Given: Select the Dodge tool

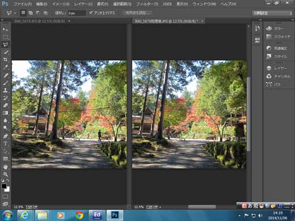Looking at the screenshot, I should click(x=6, y=128).
